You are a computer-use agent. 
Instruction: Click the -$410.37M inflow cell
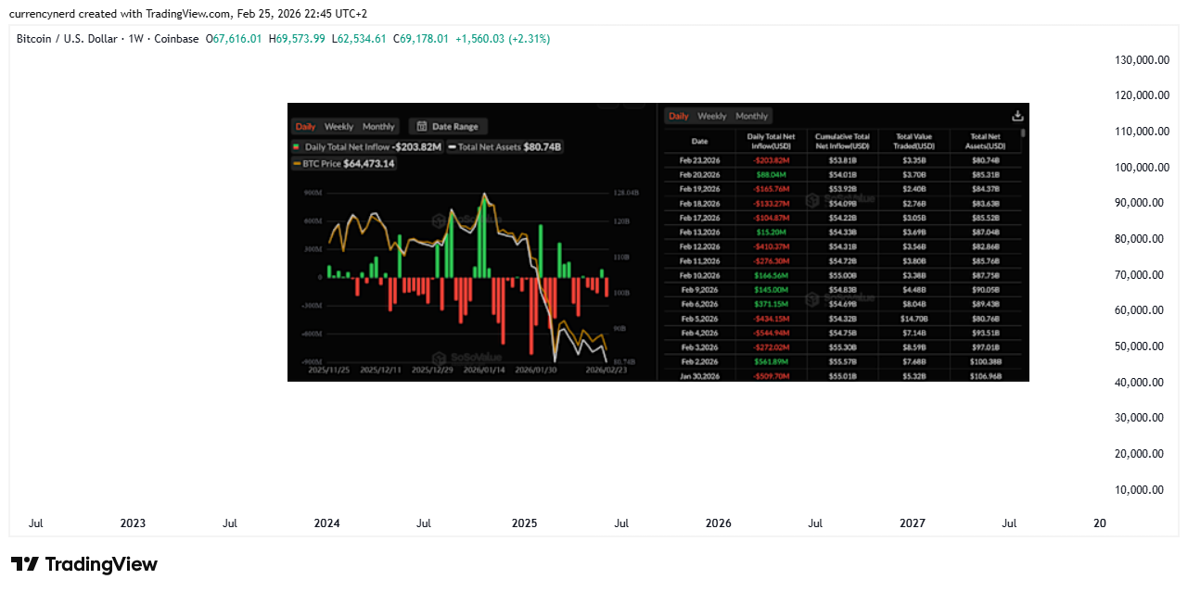[771, 246]
